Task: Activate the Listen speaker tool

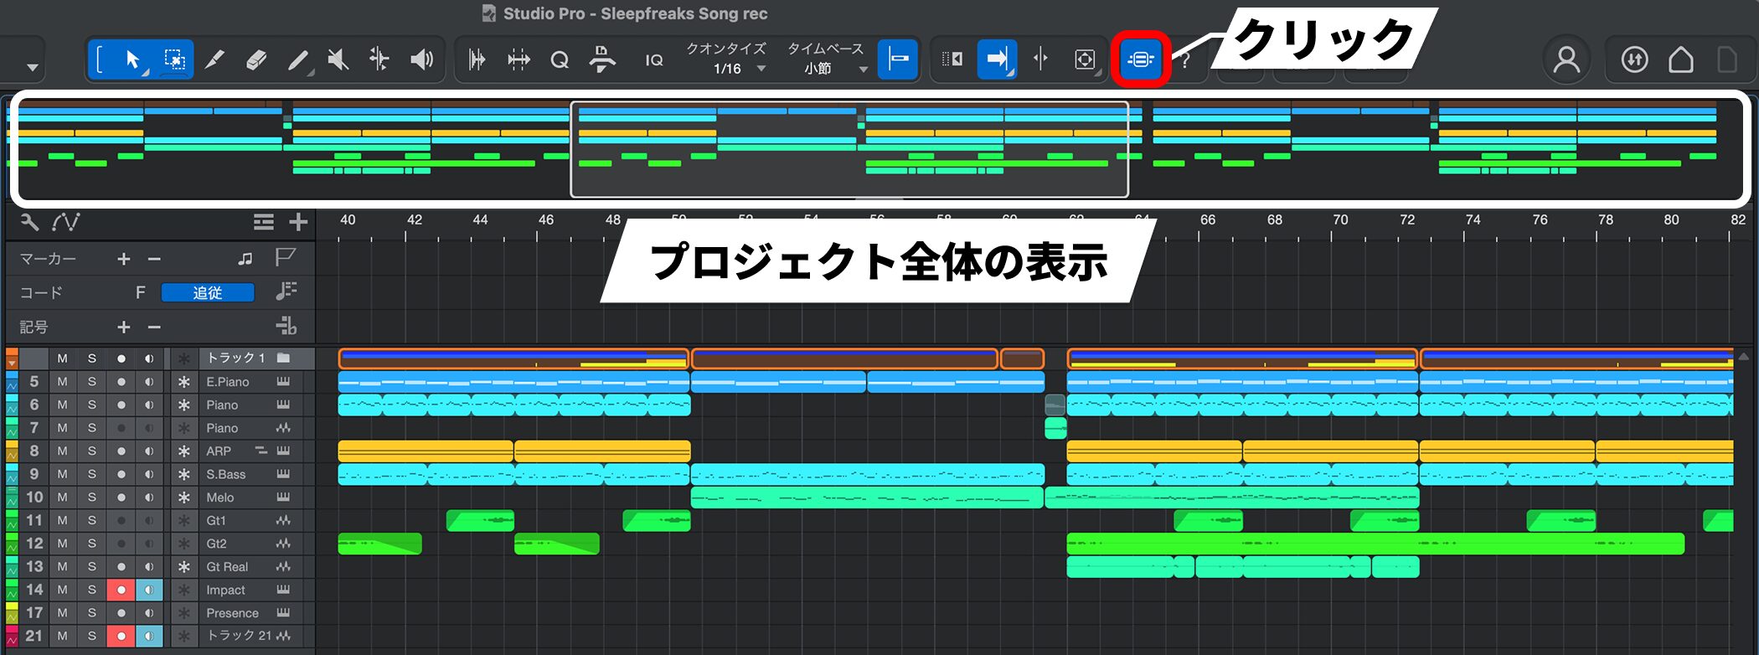Action: click(421, 59)
